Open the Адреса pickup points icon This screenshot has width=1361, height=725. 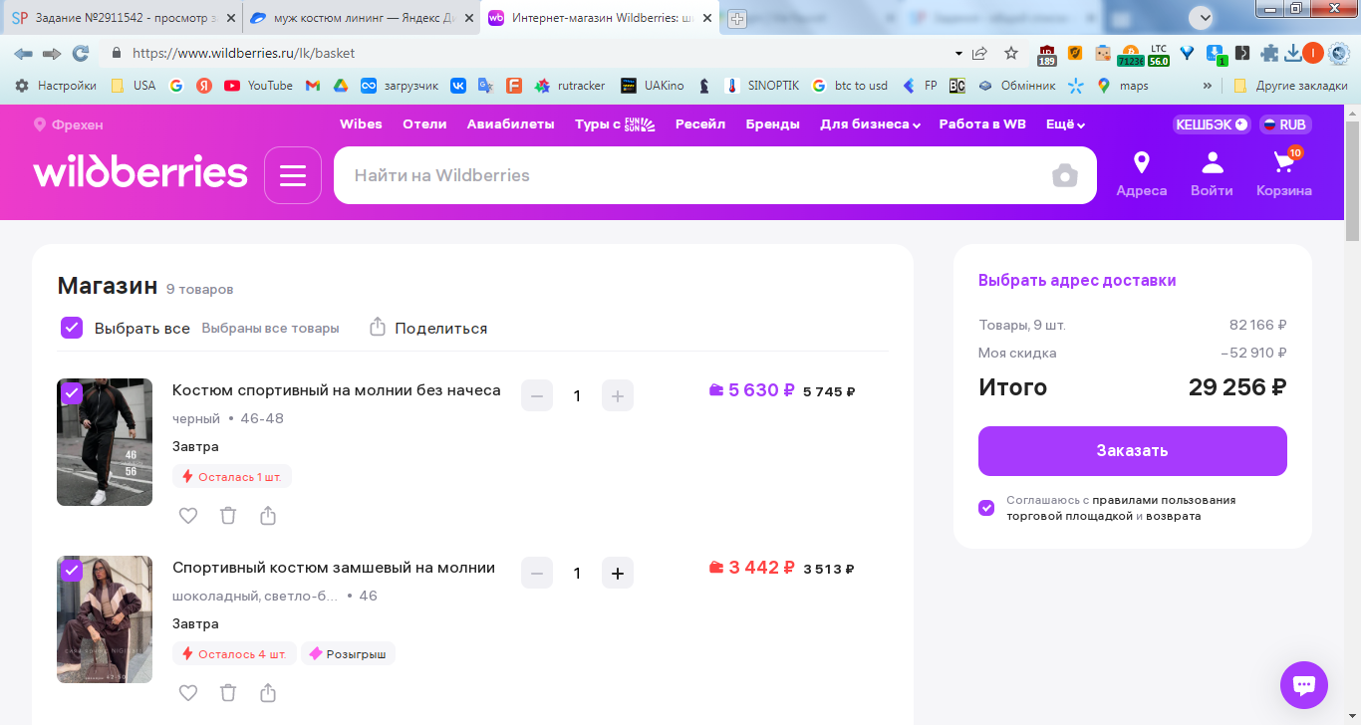click(x=1142, y=174)
